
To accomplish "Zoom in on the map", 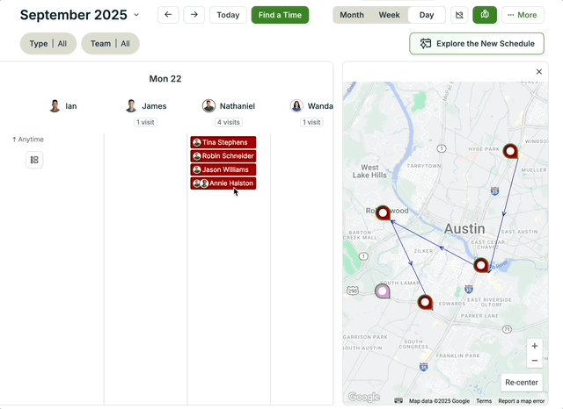I will pyautogui.click(x=534, y=346).
